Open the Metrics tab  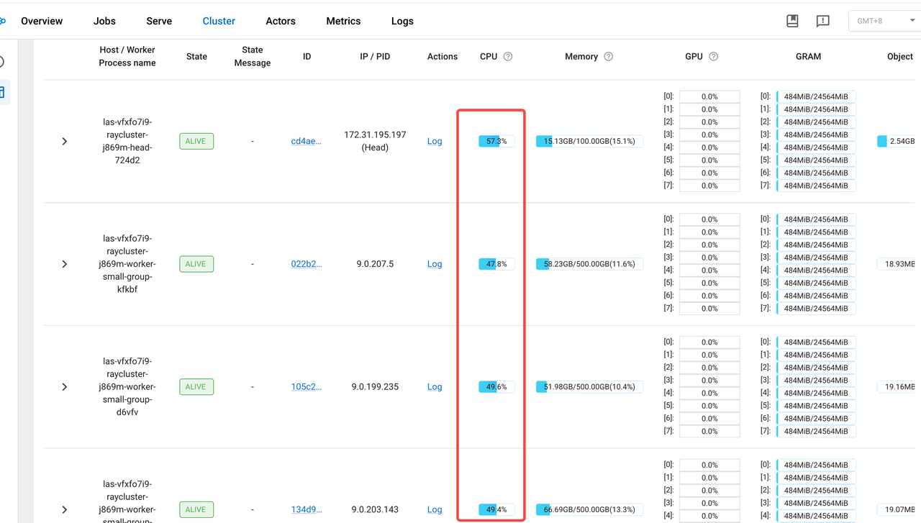click(343, 21)
